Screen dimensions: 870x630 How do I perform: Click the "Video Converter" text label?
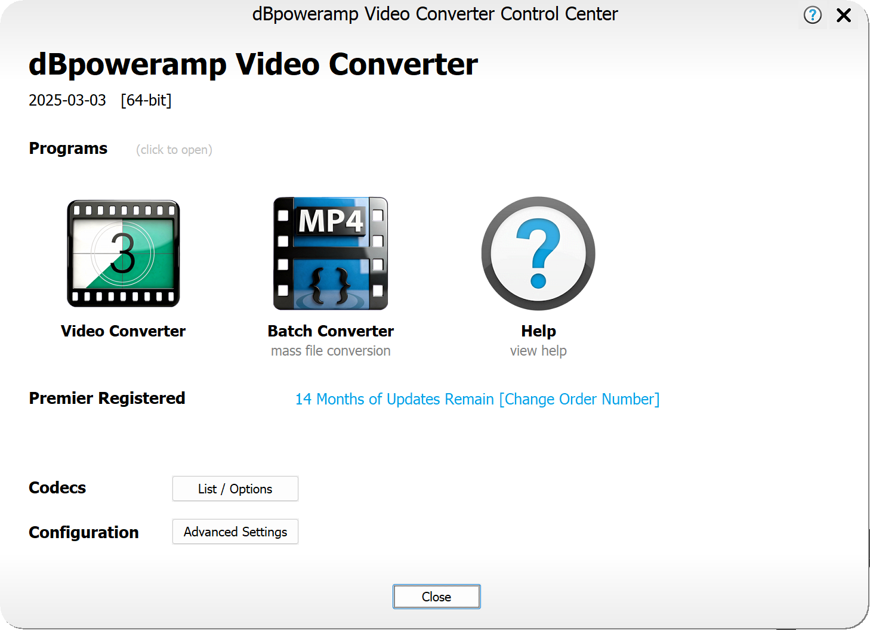pos(124,331)
